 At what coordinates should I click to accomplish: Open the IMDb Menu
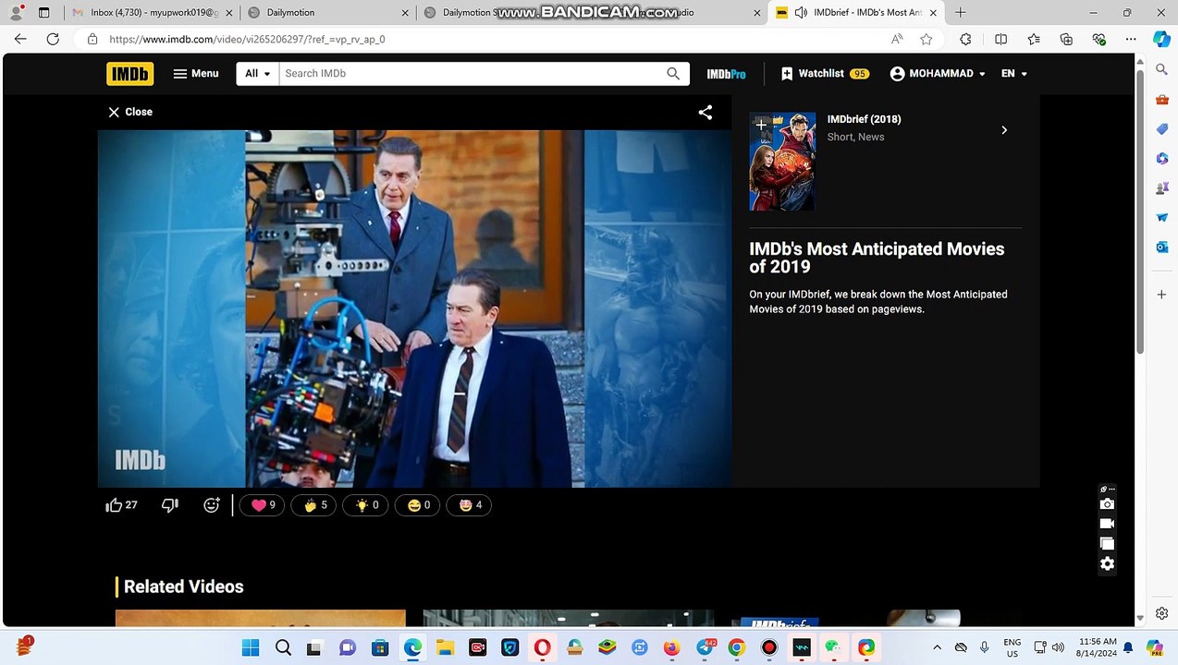[x=196, y=74]
